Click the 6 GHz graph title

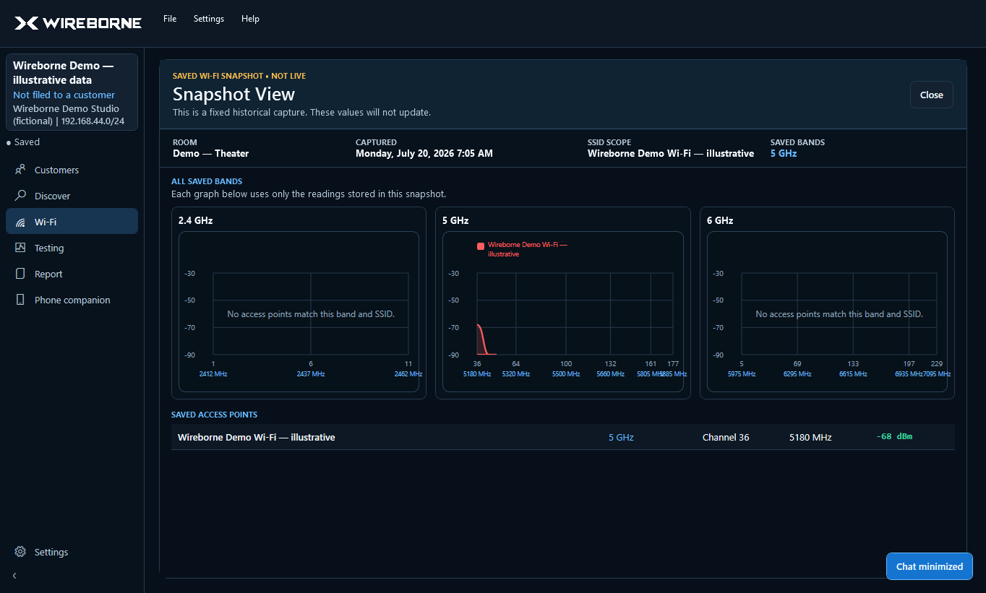pyautogui.click(x=720, y=220)
